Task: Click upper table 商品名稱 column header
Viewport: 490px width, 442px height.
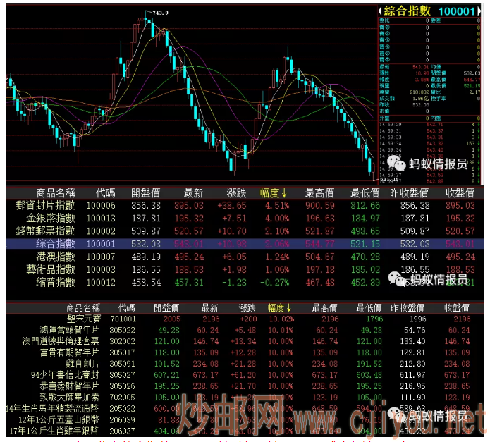Action: tap(56, 192)
